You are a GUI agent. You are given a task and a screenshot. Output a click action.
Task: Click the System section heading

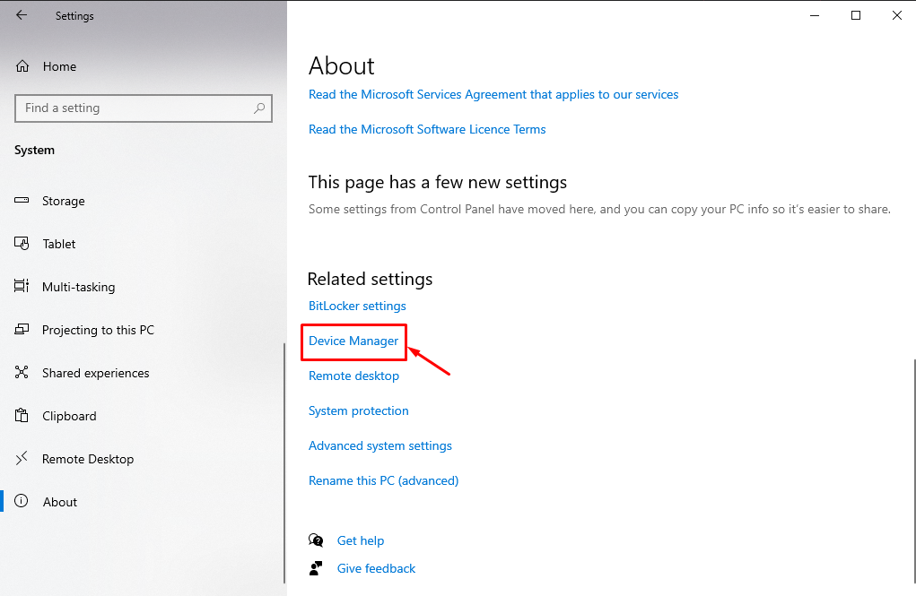click(x=34, y=150)
